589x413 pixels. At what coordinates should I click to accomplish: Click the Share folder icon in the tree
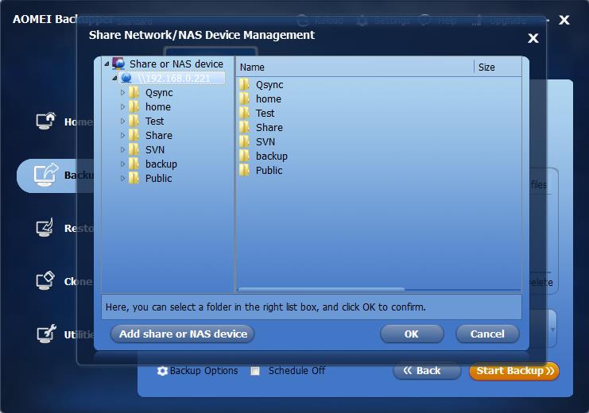134,136
